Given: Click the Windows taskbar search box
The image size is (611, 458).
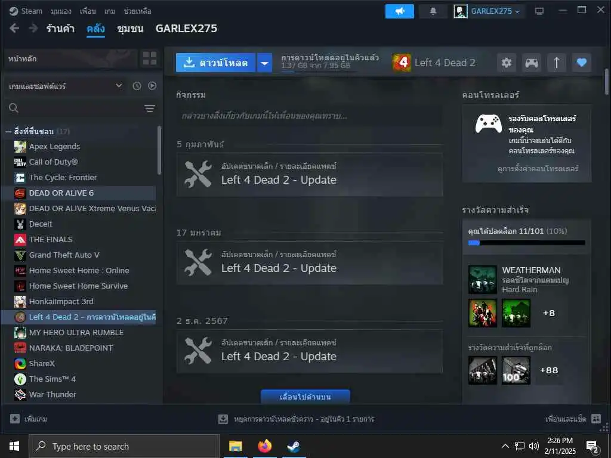Looking at the screenshot, I should [x=124, y=446].
